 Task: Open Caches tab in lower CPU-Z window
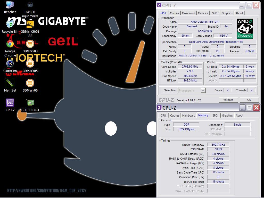point(175,115)
